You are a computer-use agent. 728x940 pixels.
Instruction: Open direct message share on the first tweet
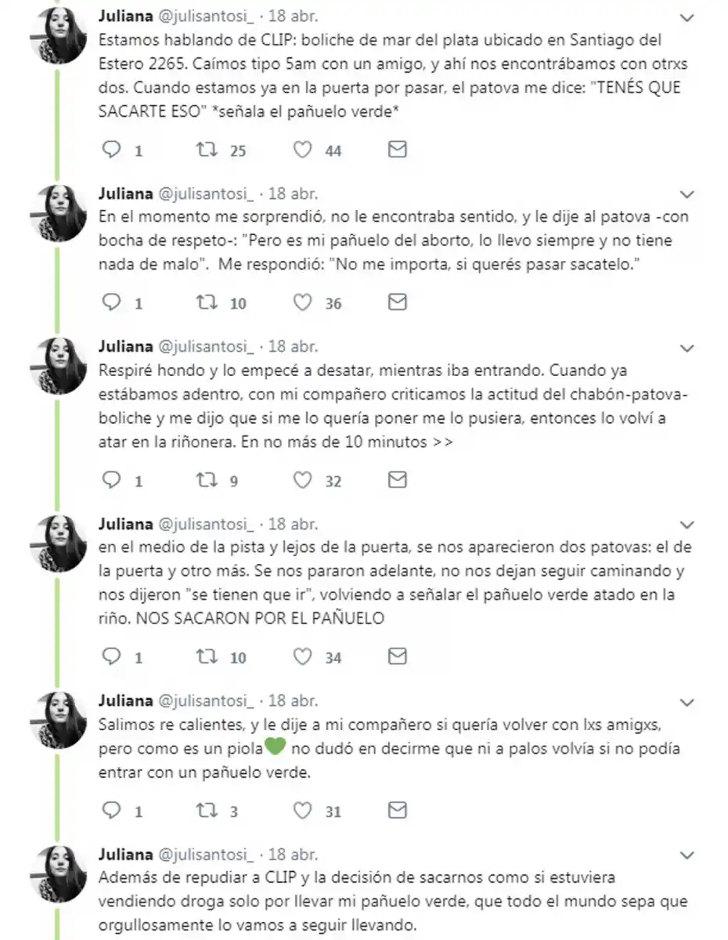396,150
